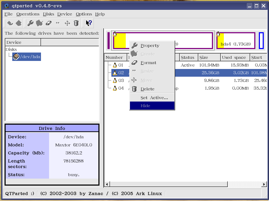Click scrollbar right arrow

click(264, 184)
